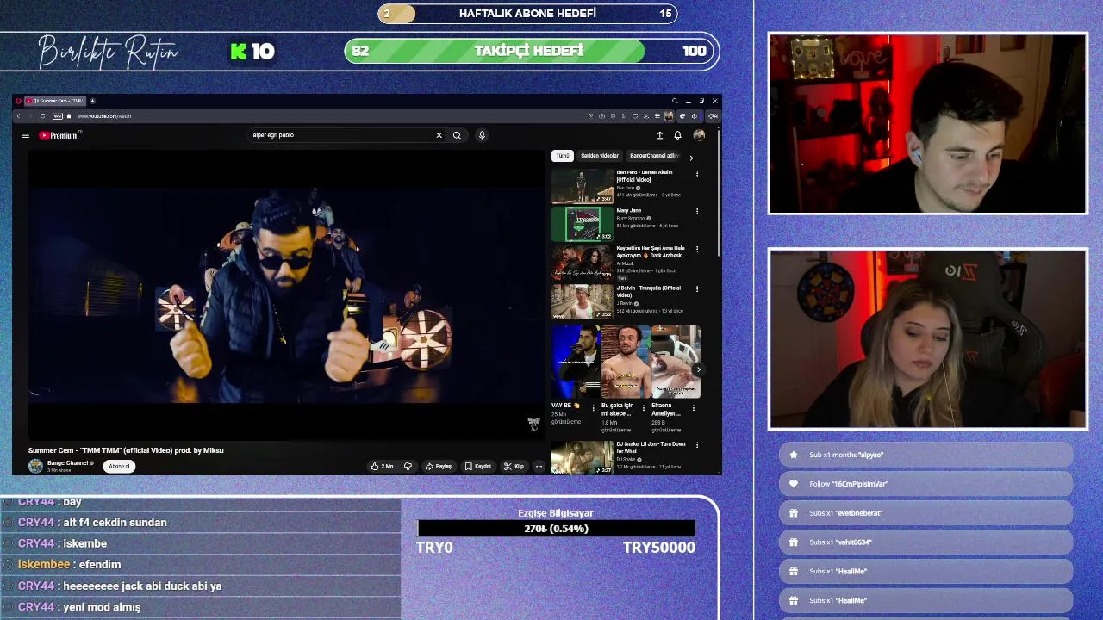Click the Sub x1 months alpyso alert
Viewport: 1103px width, 620px height.
click(x=926, y=455)
